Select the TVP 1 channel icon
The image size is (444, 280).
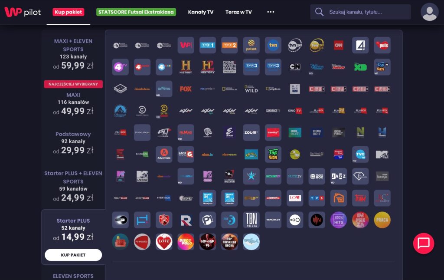pos(208,45)
